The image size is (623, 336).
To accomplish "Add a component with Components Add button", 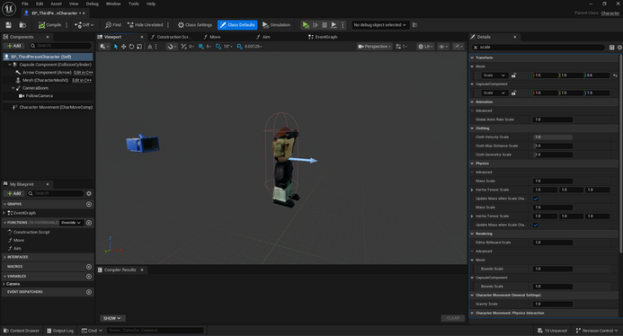I will pyautogui.click(x=13, y=46).
